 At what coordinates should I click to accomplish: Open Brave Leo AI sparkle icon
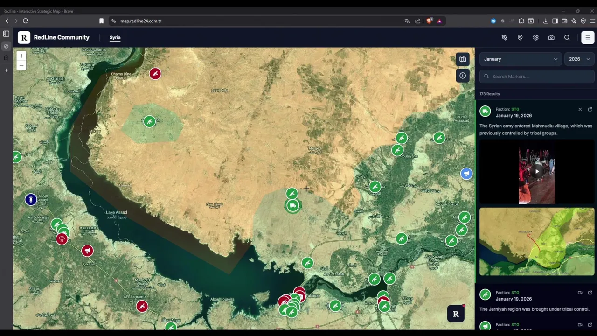click(x=574, y=21)
